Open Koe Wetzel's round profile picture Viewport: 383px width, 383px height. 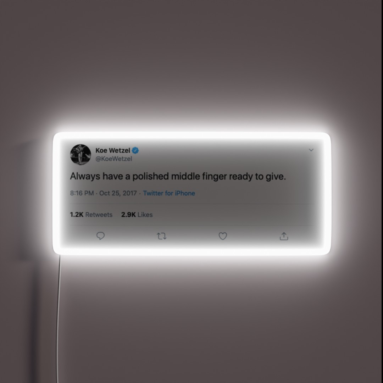[x=81, y=154]
